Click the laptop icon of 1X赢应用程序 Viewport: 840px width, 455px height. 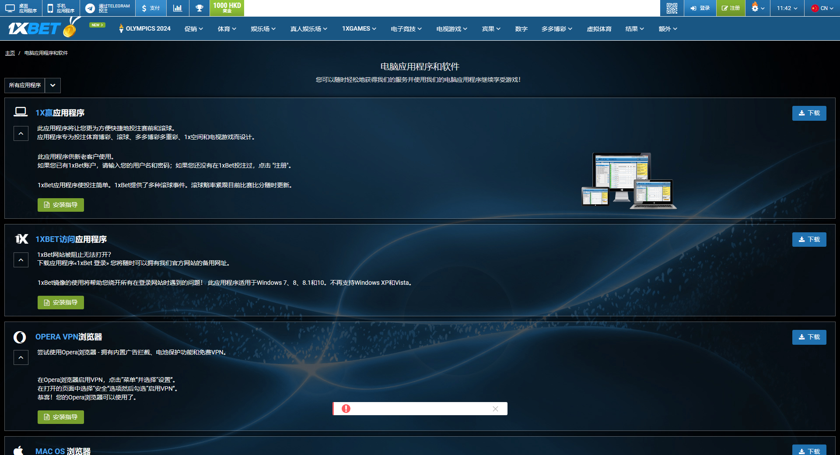pyautogui.click(x=21, y=112)
